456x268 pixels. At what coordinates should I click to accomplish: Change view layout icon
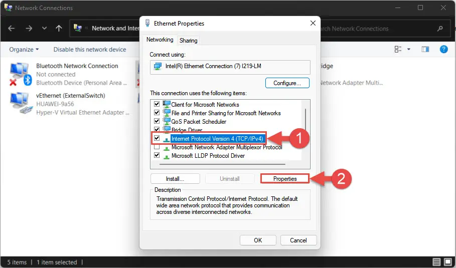click(x=398, y=50)
